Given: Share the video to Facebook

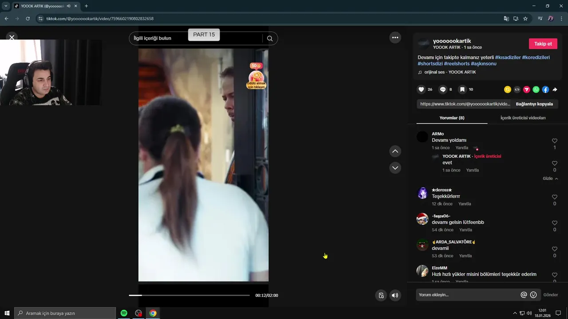Looking at the screenshot, I should (x=545, y=89).
